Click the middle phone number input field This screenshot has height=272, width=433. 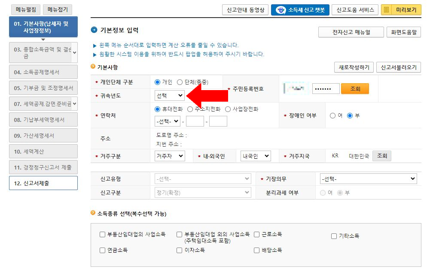click(x=195, y=121)
